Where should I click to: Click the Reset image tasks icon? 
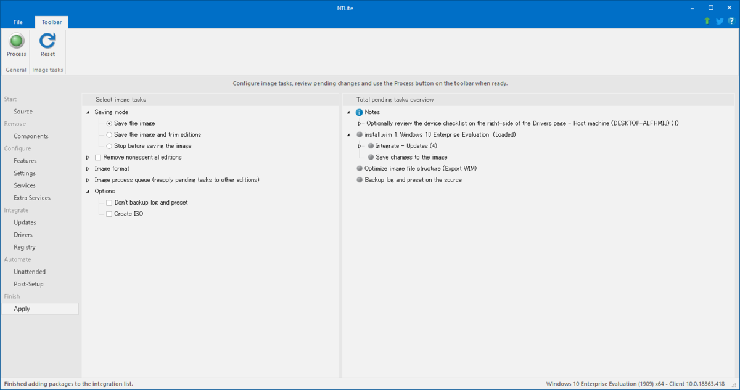point(47,41)
